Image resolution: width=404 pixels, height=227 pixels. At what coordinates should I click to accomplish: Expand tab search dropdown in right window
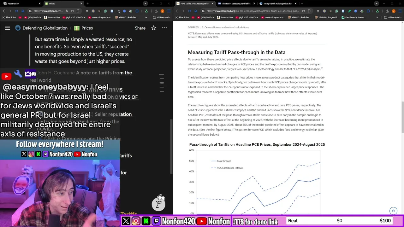coord(376,3)
